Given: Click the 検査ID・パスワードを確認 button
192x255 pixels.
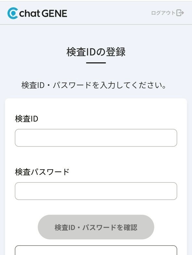Looking at the screenshot, I should pos(96,227).
